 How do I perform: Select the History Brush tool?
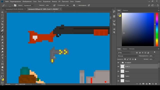(2, 39)
